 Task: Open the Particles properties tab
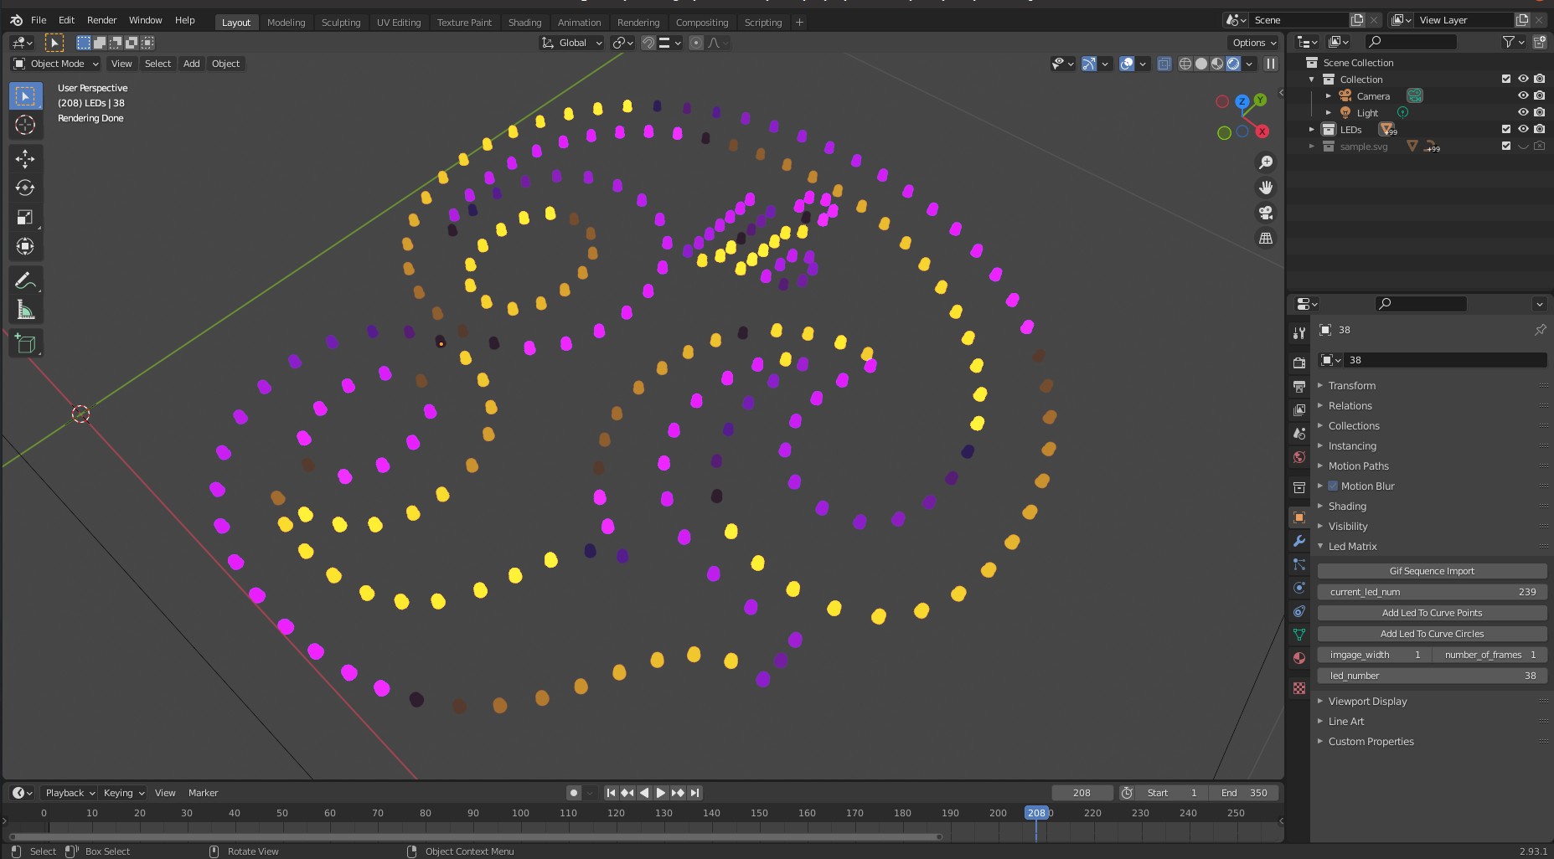tap(1299, 564)
